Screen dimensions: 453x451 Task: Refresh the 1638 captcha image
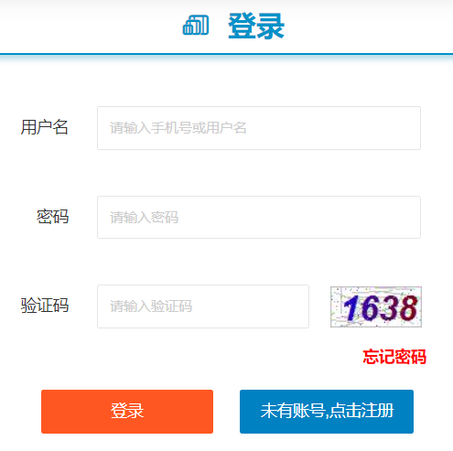click(x=376, y=306)
